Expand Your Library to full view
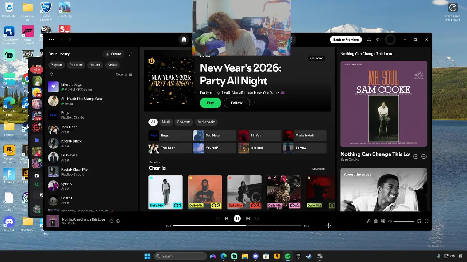 pos(130,54)
